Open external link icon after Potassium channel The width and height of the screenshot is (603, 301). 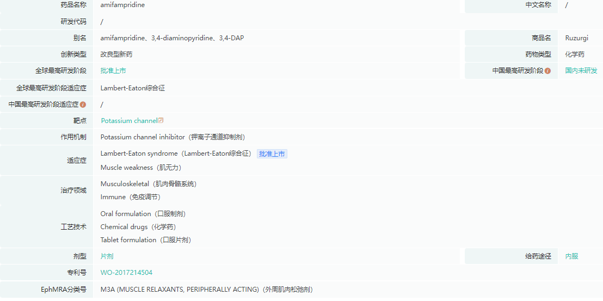coord(161,120)
